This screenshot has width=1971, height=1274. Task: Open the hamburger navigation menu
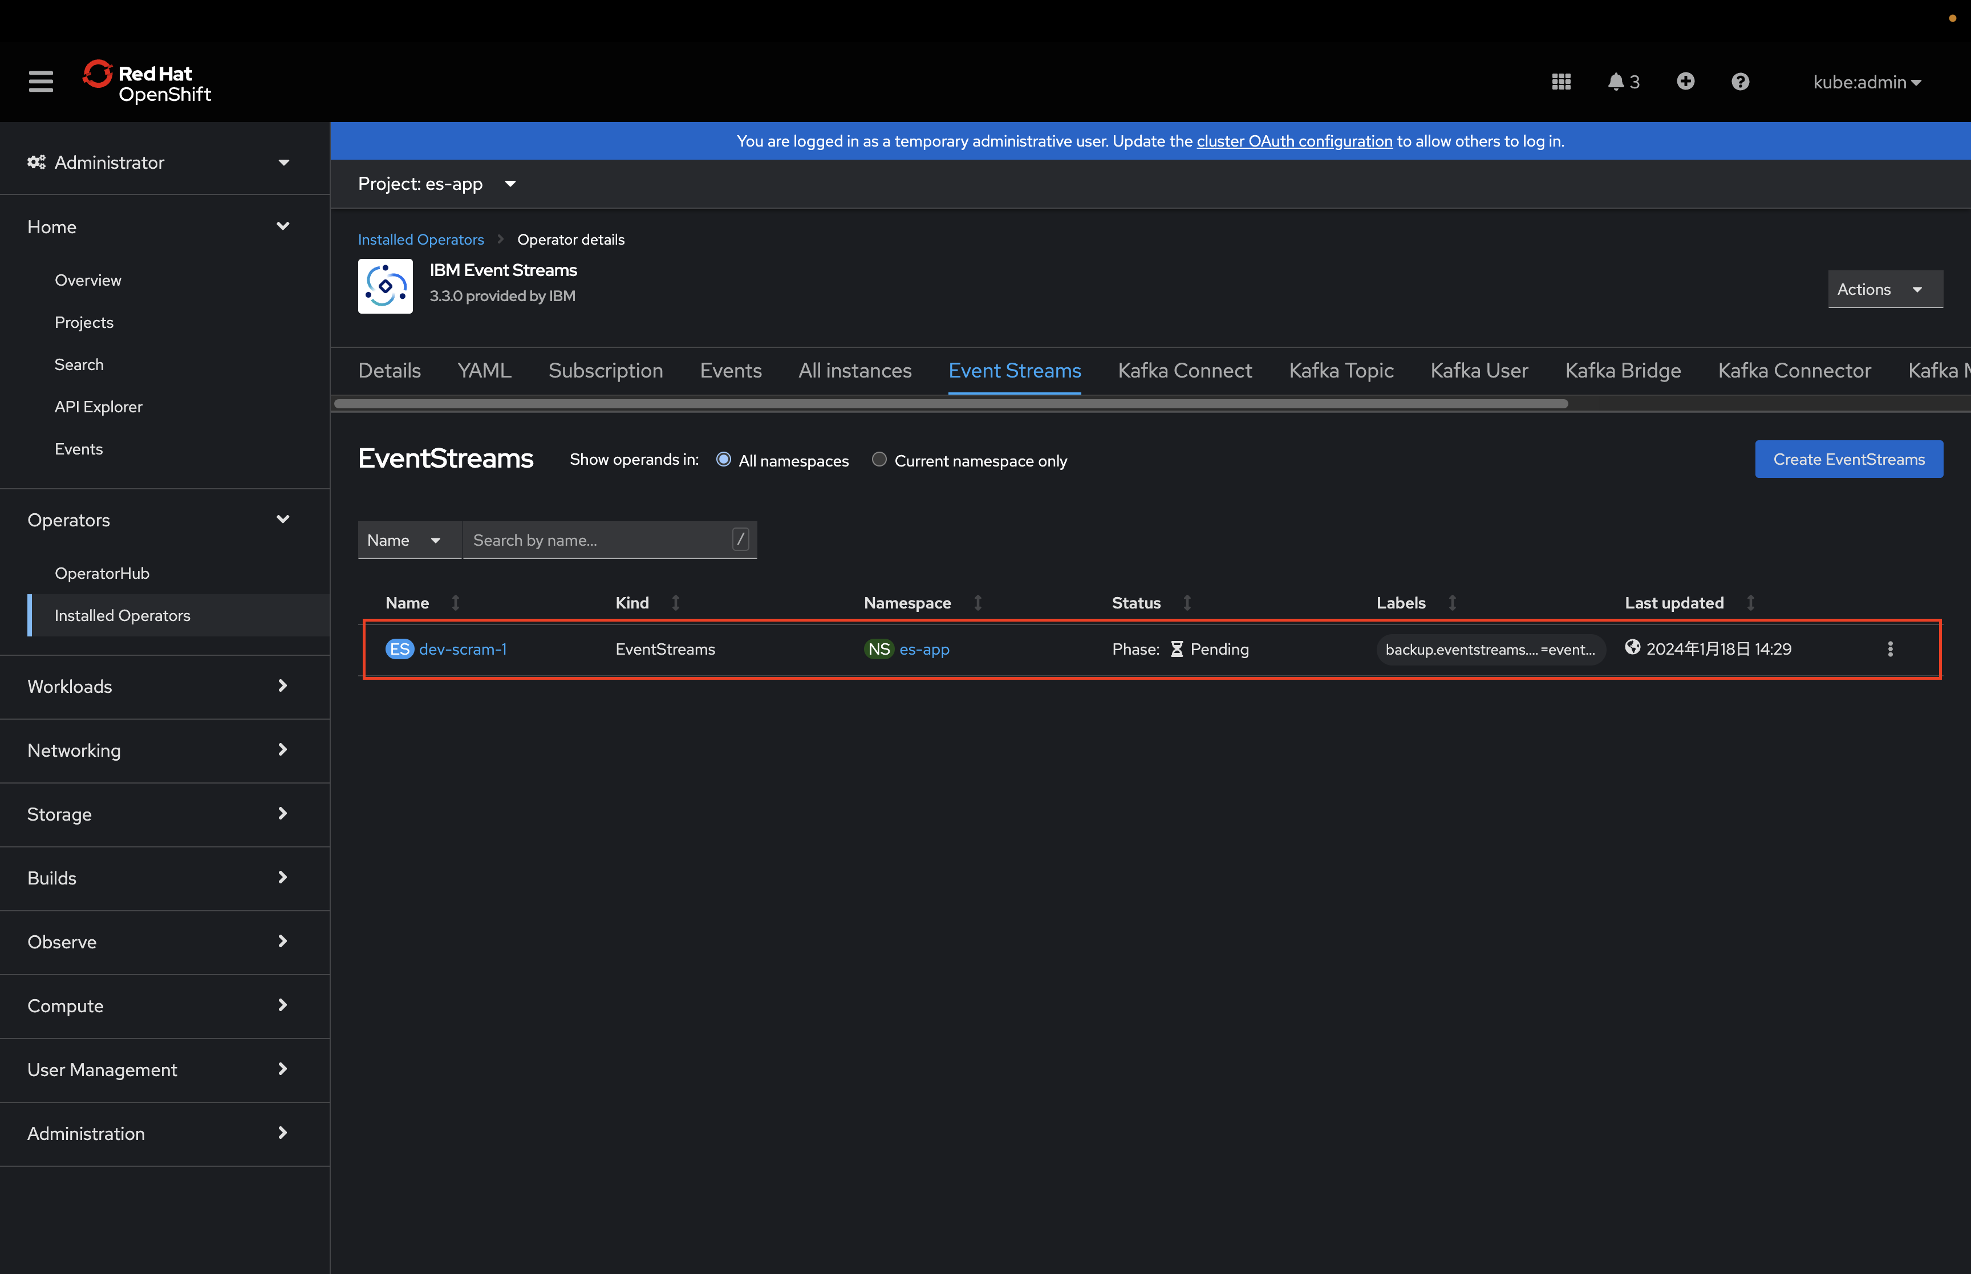(x=40, y=81)
